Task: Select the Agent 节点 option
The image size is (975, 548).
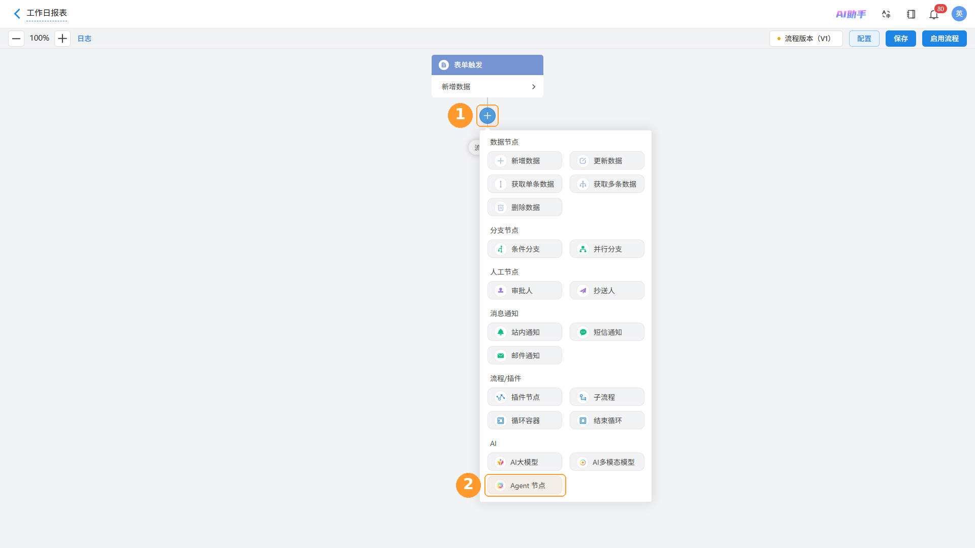Action: click(525, 486)
